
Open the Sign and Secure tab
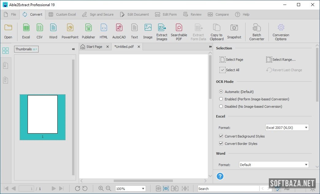(98, 14)
